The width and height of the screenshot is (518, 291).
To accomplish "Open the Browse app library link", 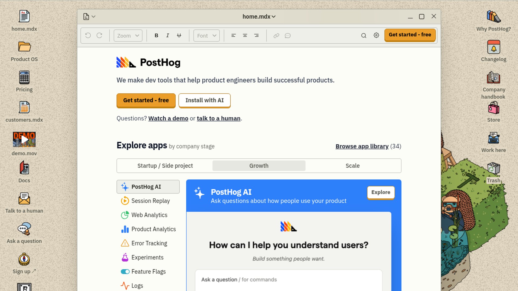I will pyautogui.click(x=362, y=146).
